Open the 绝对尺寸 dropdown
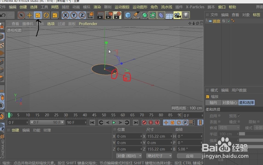263x165 pixels. click(x=159, y=156)
